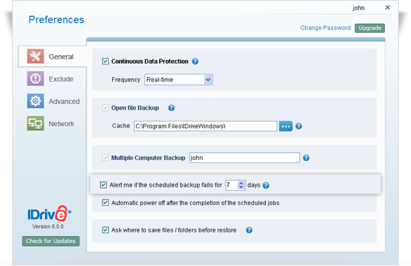Open the Network computers icon
Screen dimensions: 411x266
[x=35, y=123]
